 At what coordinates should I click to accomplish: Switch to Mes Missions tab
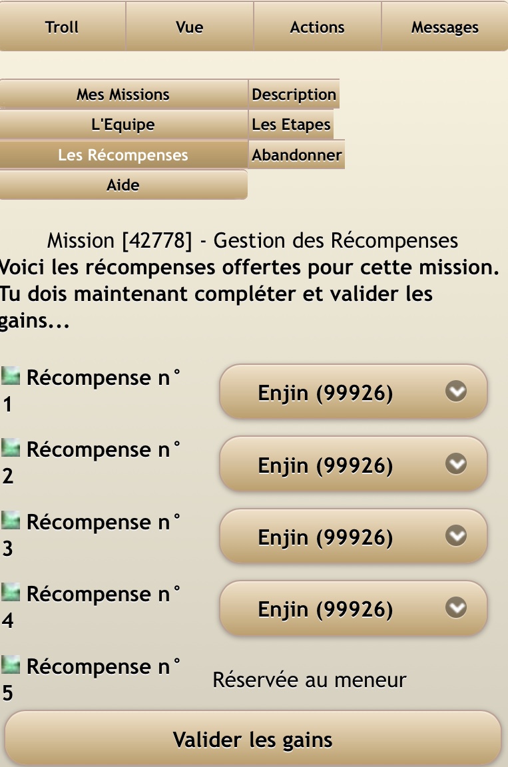[123, 95]
